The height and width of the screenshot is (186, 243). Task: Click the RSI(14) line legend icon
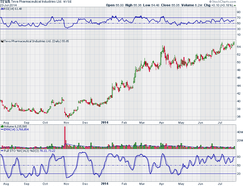click(x=2, y=9)
